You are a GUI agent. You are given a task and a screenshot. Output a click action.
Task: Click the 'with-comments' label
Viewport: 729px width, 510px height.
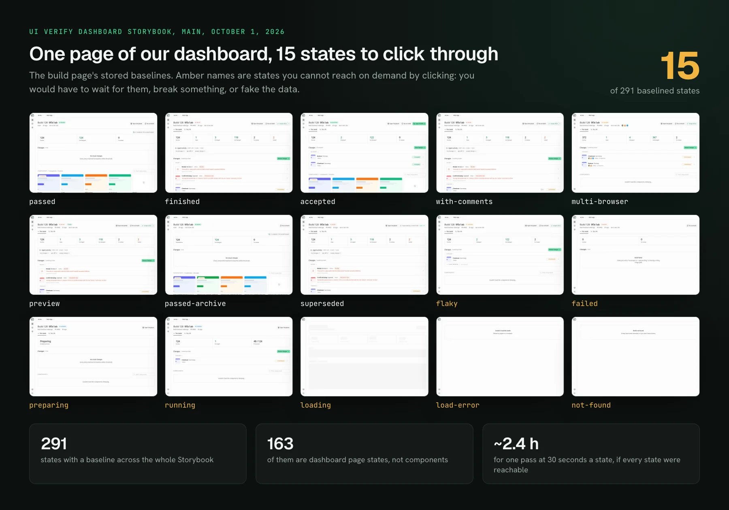pos(464,202)
